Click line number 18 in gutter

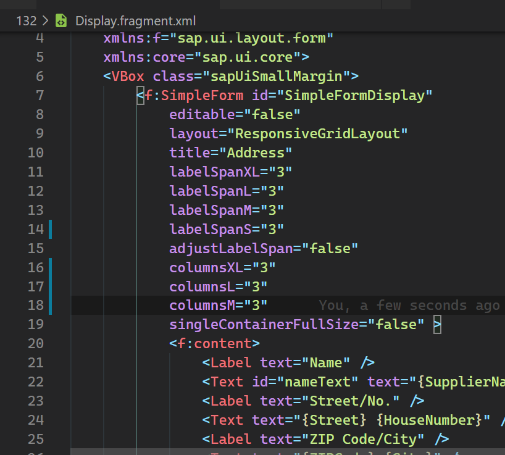36,305
